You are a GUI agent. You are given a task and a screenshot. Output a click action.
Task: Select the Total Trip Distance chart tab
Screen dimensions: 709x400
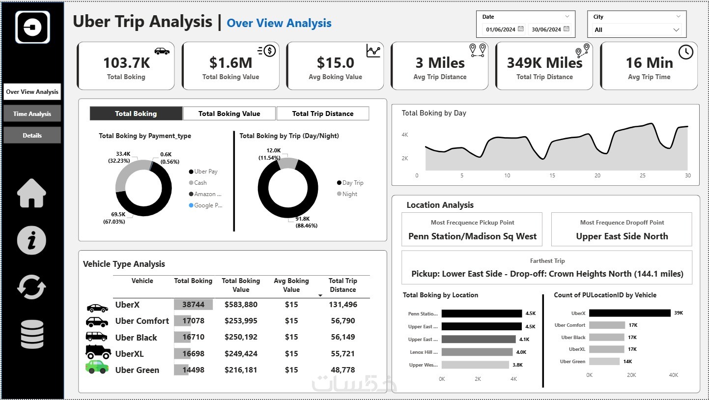click(323, 114)
